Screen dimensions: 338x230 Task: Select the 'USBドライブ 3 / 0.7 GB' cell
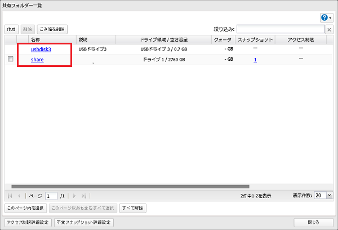[x=164, y=49]
